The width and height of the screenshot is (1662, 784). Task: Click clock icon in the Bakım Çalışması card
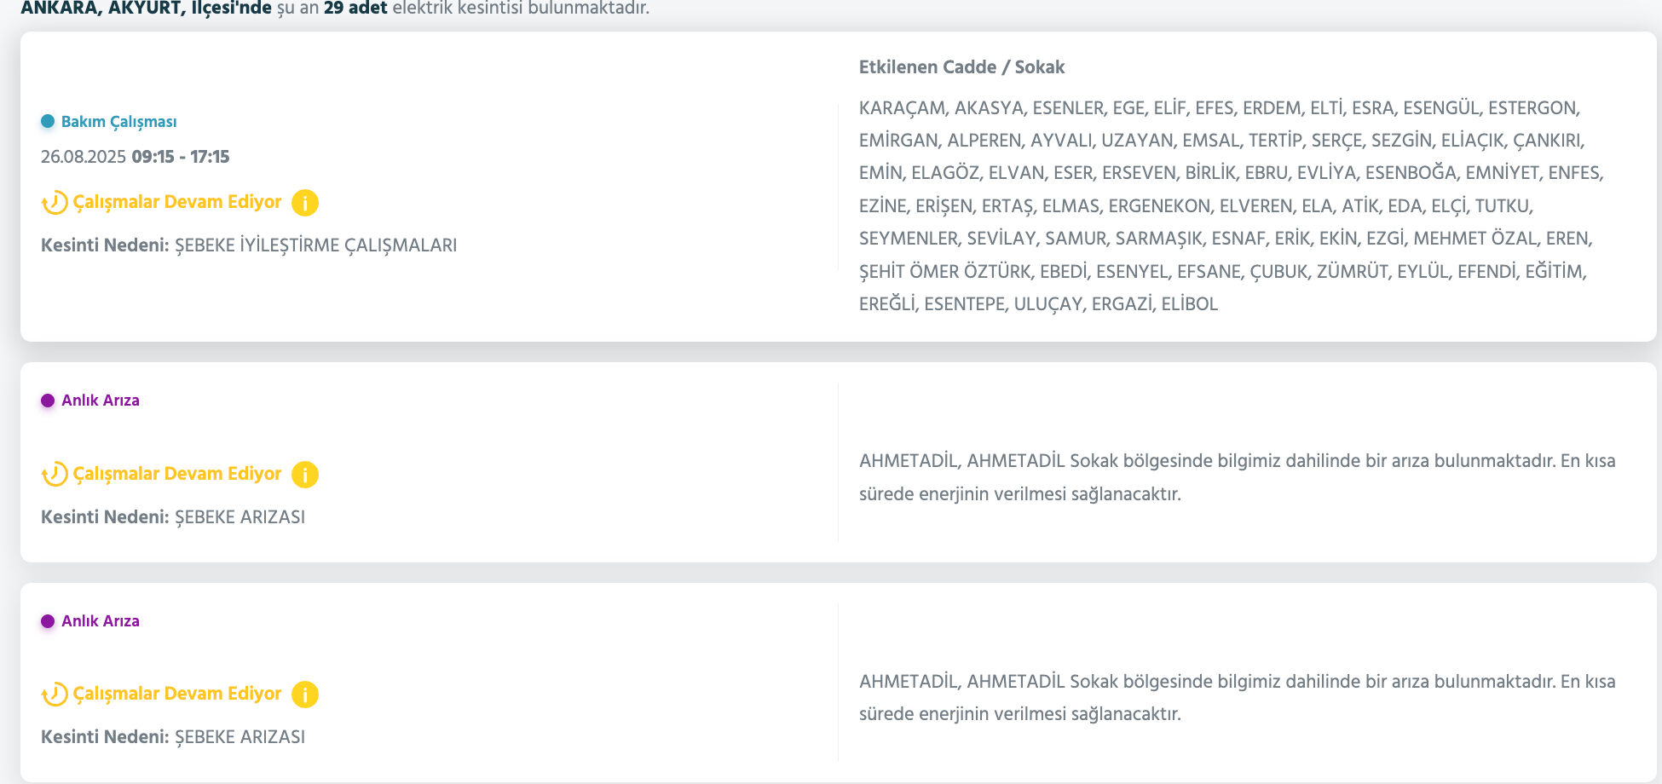pyautogui.click(x=55, y=203)
